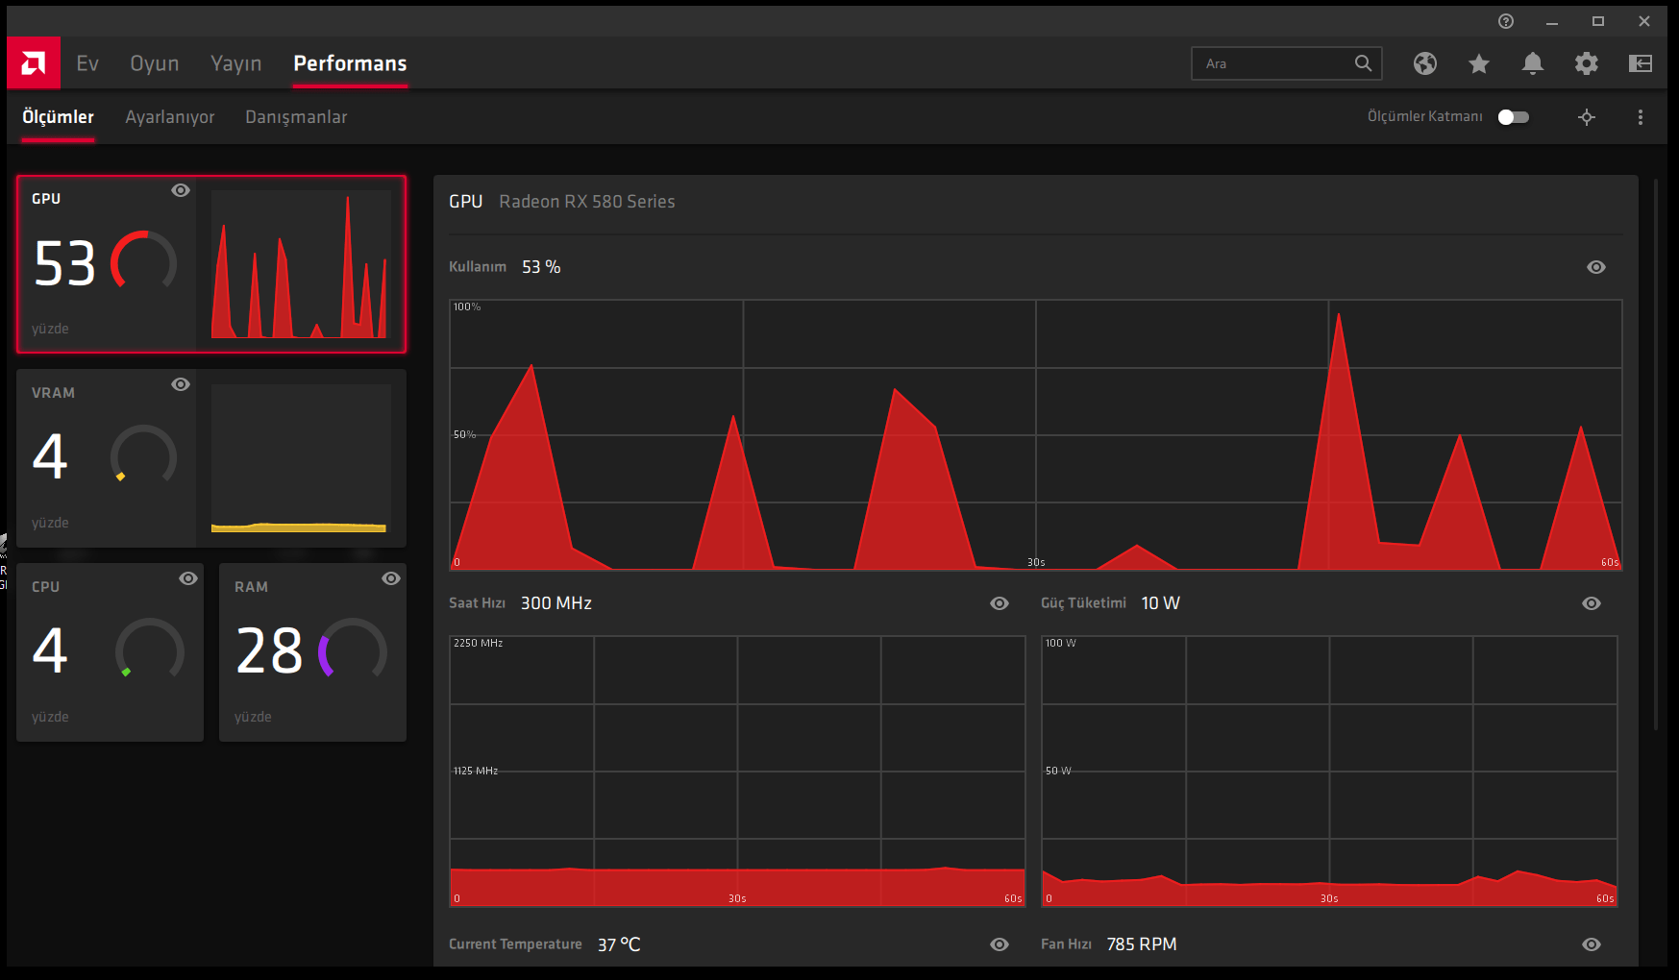The width and height of the screenshot is (1679, 980).
Task: Toggle visibility eye on VRAM card
Action: click(x=181, y=384)
